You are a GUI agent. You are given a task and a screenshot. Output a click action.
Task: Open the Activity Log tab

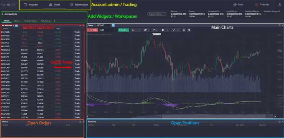pyautogui.click(x=46, y=21)
